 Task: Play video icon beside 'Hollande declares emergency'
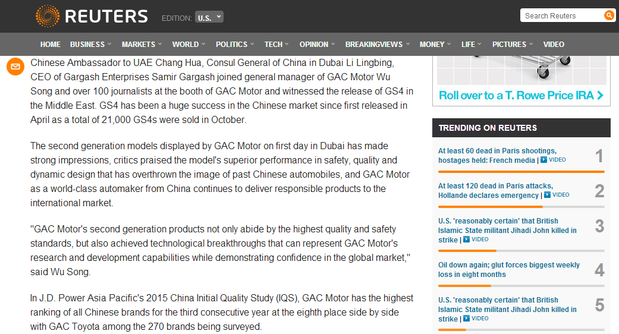tap(547, 195)
